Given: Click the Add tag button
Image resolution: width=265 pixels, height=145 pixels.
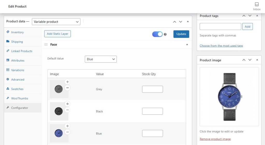Looking at the screenshot, I should point(247,27).
